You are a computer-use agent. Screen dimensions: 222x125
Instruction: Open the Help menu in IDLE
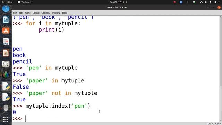[x=65, y=13]
